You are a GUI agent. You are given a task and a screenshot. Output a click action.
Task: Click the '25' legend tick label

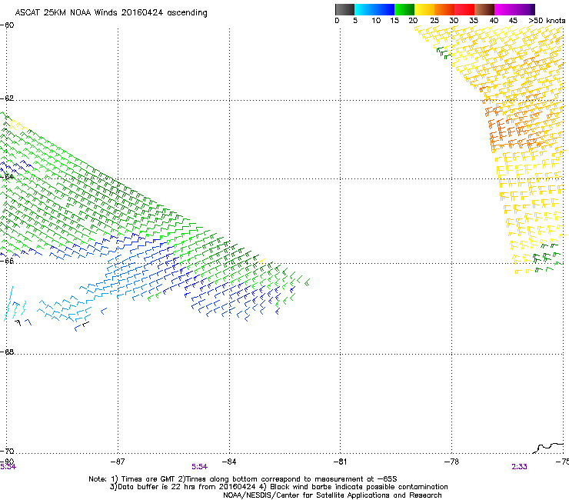[x=434, y=21]
